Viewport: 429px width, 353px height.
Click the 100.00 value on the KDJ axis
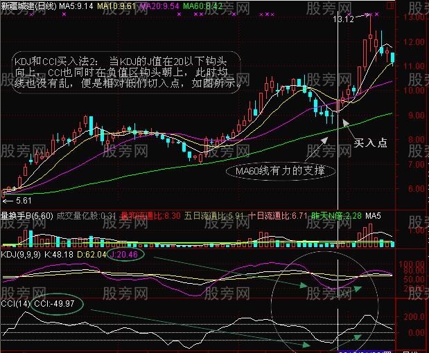pos(412,264)
